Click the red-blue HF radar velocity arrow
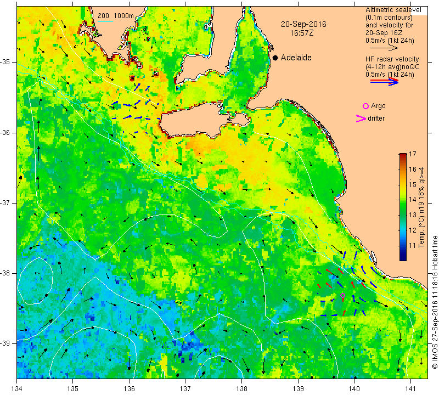Image resolution: width=439 pixels, height=395 pixels. pyautogui.click(x=384, y=82)
